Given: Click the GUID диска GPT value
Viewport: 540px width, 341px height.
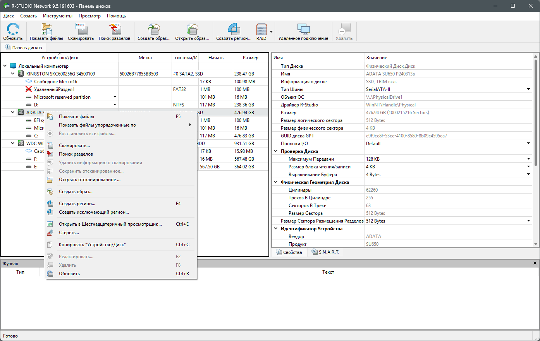Looking at the screenshot, I should click(x=406, y=136).
